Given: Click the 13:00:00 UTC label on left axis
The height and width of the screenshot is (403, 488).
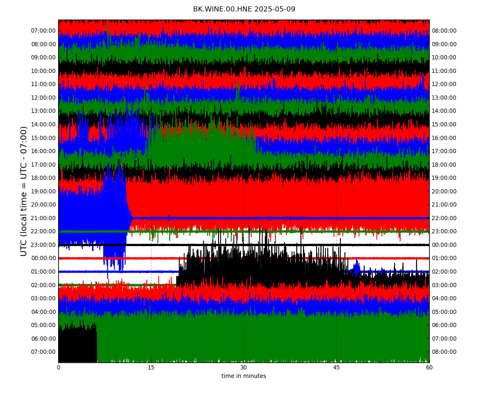Looking at the screenshot, I should (43, 111).
